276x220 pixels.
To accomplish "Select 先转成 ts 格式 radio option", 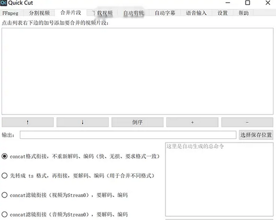I will [x=78, y=175].
